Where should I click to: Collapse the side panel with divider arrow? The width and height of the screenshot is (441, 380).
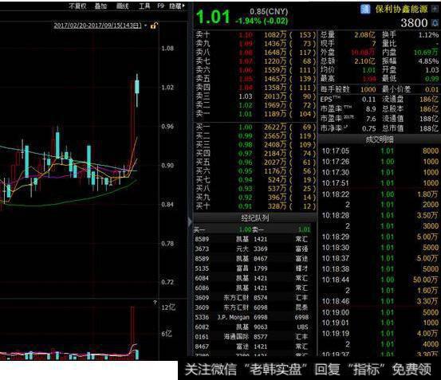[x=190, y=221]
